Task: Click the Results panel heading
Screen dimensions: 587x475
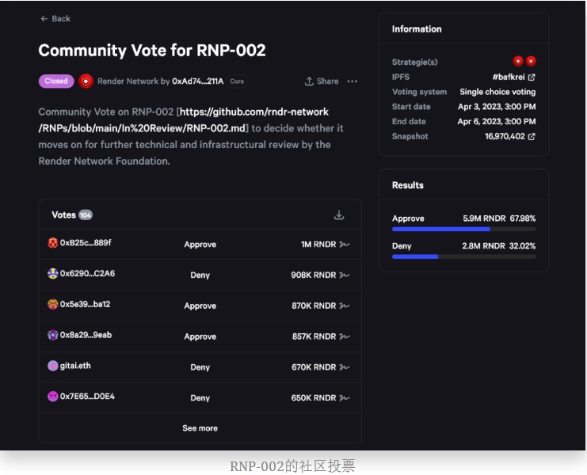Action: click(408, 185)
